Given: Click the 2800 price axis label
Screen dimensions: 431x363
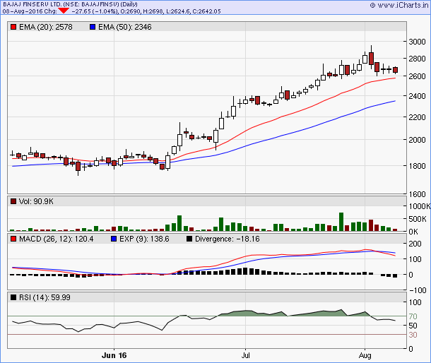Looking at the screenshot, I should [417, 59].
